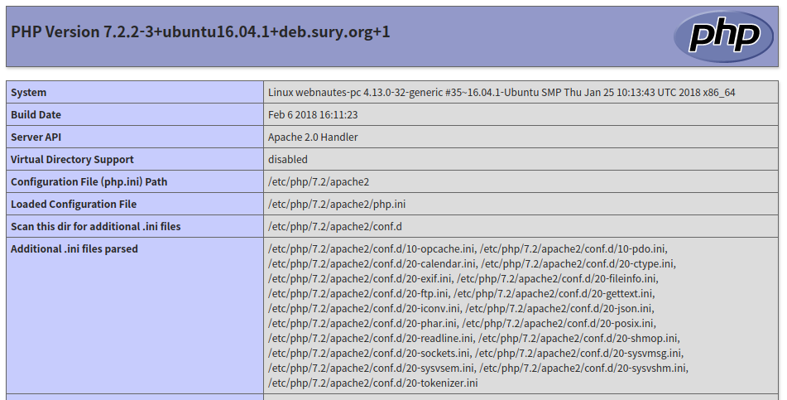787x400 pixels.
Task: Click the 20-iconv.ini file path
Action: click(364, 308)
